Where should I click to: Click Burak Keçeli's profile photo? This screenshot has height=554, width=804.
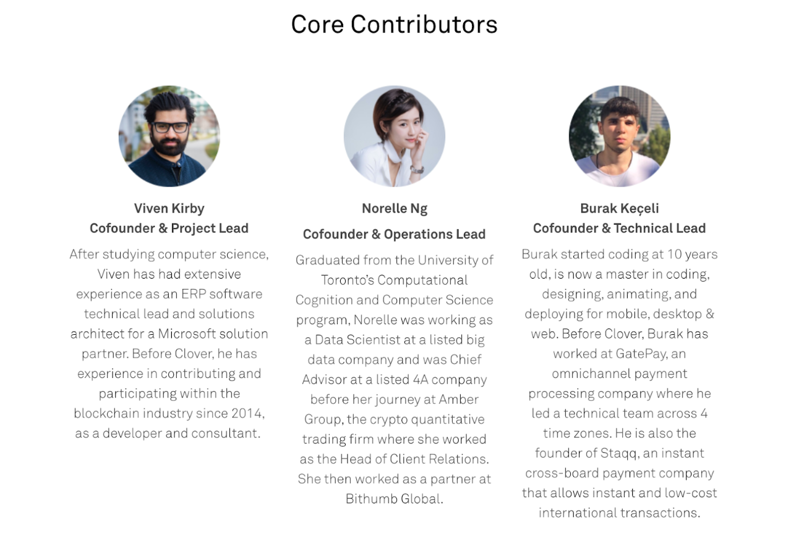(x=619, y=136)
